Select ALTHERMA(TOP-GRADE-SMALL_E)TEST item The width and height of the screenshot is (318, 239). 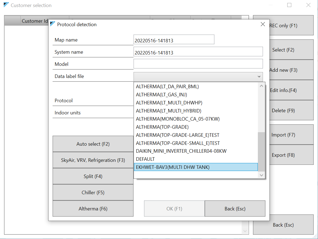(196, 143)
